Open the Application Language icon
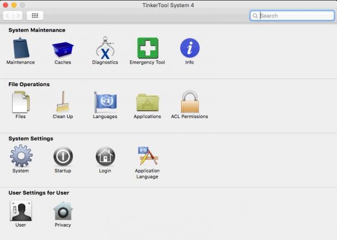 148,156
